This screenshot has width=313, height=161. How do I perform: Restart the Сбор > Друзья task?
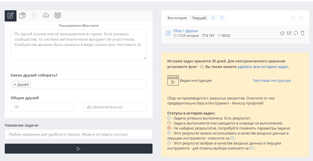click(x=296, y=33)
